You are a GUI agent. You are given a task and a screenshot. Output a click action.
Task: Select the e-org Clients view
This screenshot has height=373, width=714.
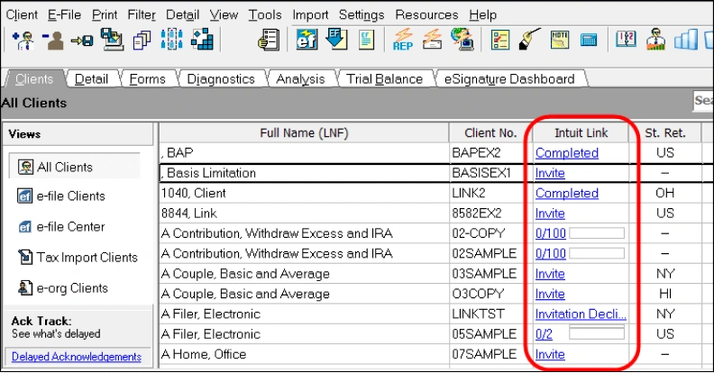point(63,288)
